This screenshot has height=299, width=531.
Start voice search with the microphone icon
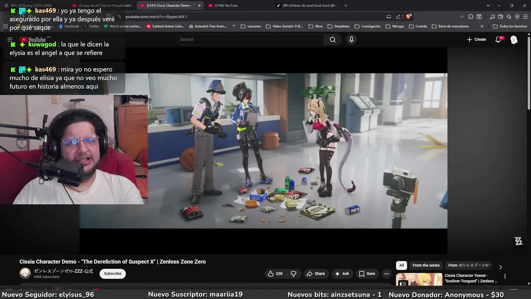pos(351,39)
